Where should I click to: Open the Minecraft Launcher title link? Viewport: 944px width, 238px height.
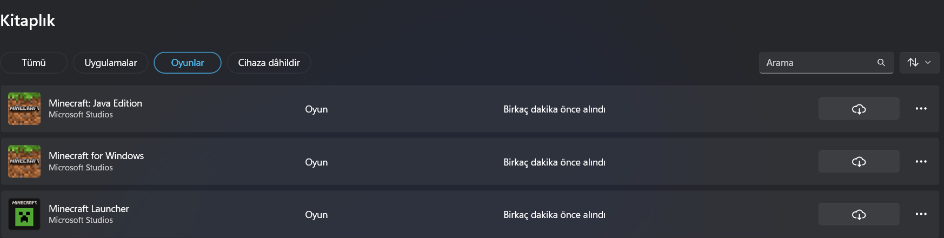point(89,209)
